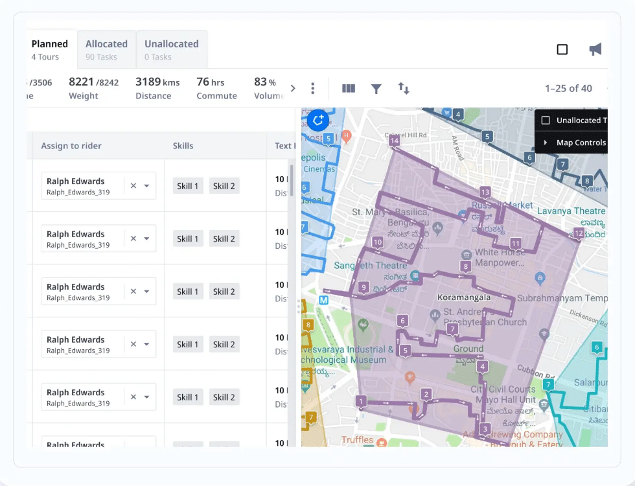Open the three-dot options menu
Viewport: 635px width, 486px height.
point(313,87)
